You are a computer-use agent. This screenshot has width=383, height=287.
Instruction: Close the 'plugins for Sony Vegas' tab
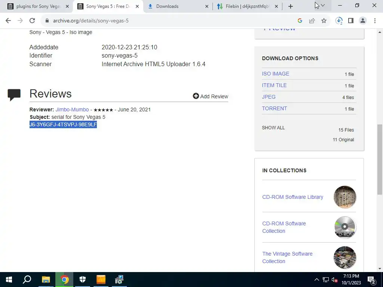coord(67,6)
